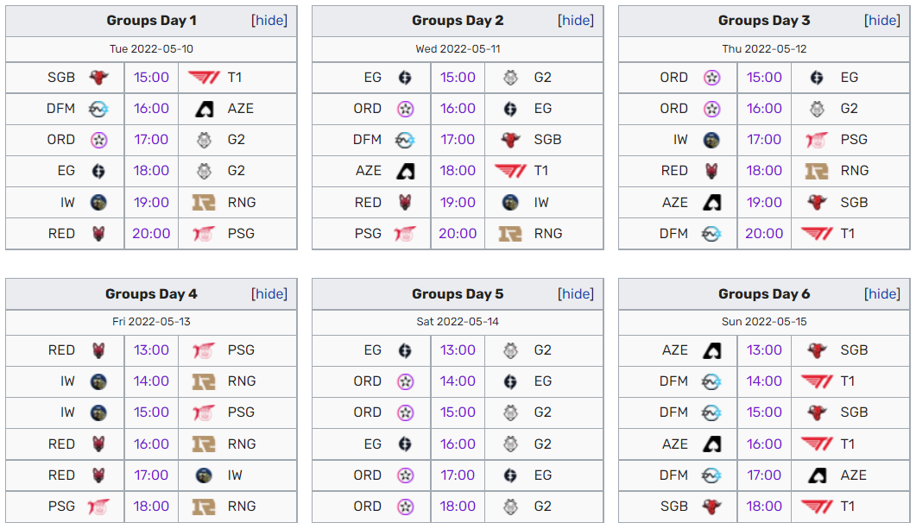Click the AZE logo in Day 1's 16:00 match

205,109
